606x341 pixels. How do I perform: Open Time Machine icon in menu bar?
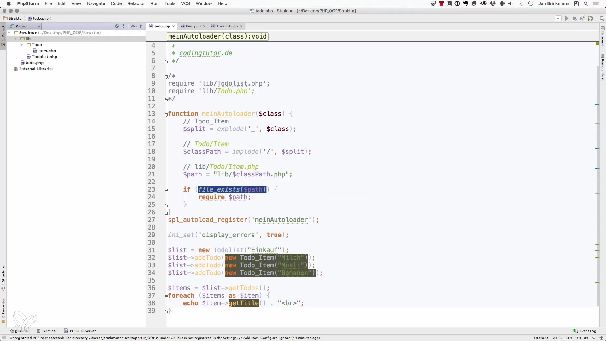point(530,3)
